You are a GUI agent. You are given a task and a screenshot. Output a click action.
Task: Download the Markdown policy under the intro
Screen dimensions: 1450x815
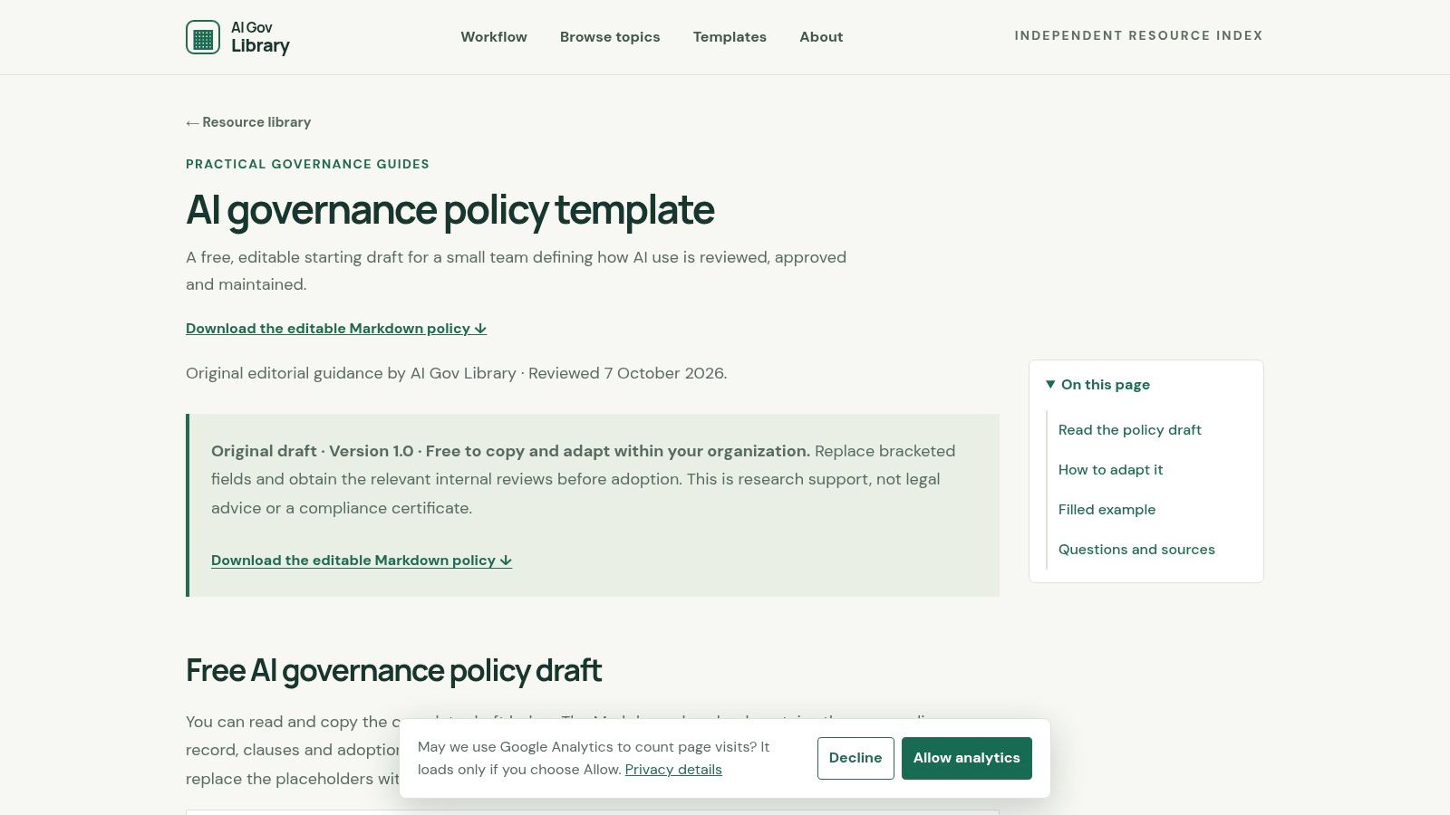[x=336, y=329]
